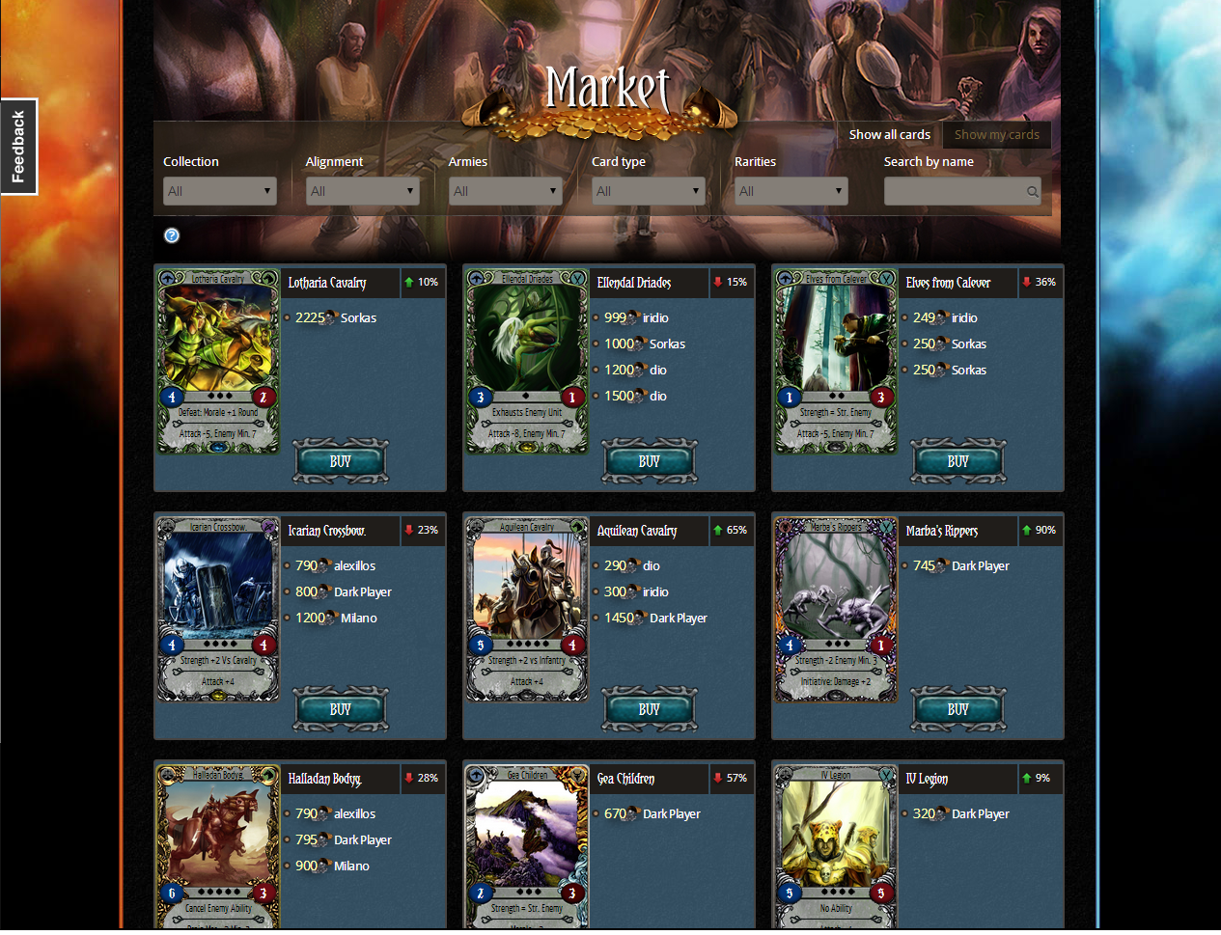Open the Rarities dropdown
The height and width of the screenshot is (935, 1221).
coord(791,191)
